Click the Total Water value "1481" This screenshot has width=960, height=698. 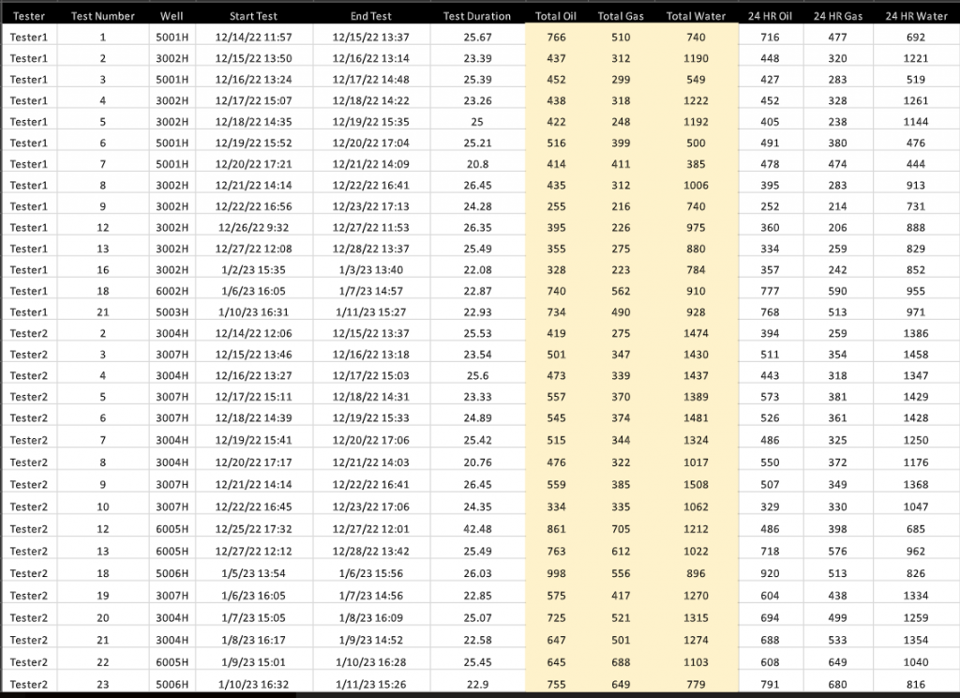pyautogui.click(x=697, y=417)
